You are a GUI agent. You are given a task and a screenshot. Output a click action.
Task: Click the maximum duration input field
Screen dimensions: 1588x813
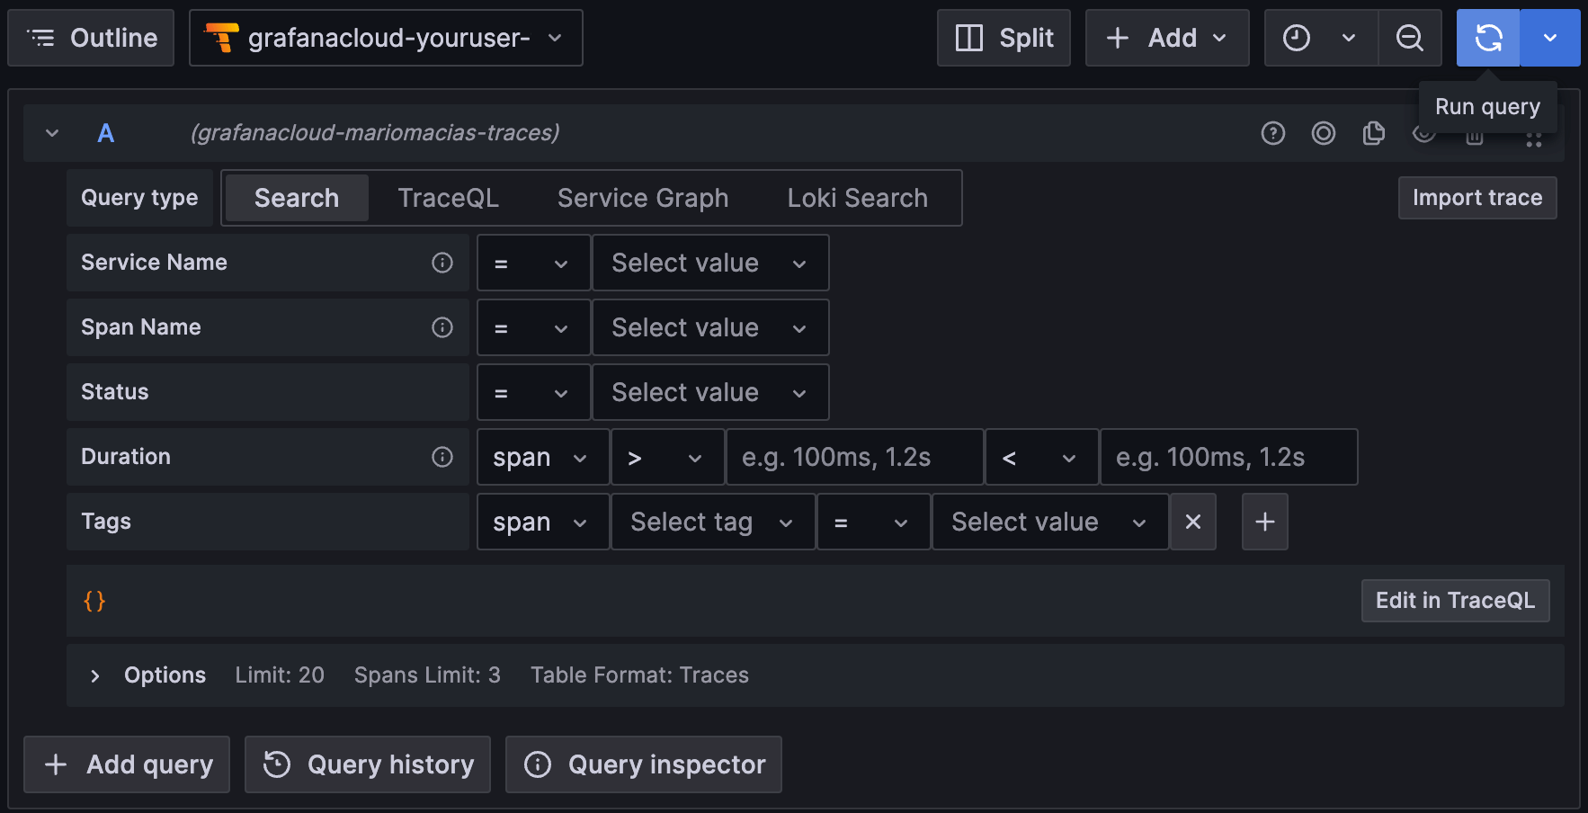point(1228,457)
